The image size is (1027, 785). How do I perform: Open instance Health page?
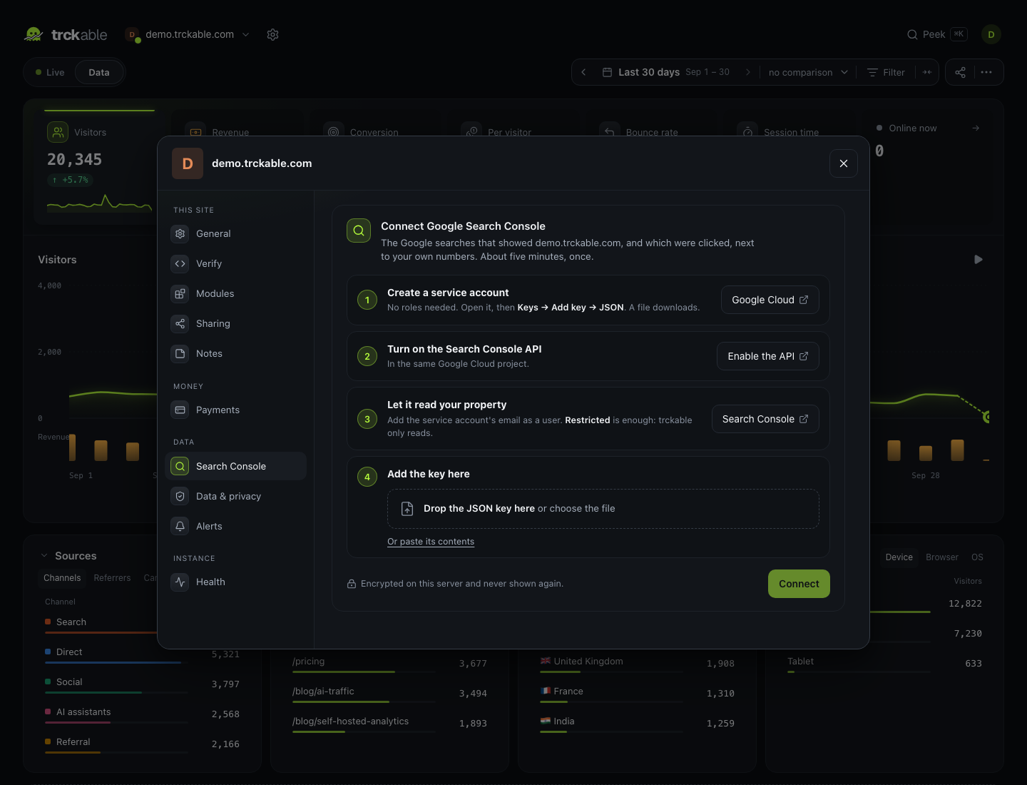coord(235,582)
